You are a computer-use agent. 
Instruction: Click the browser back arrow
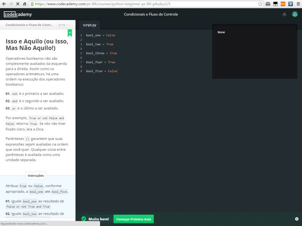point(5,5)
